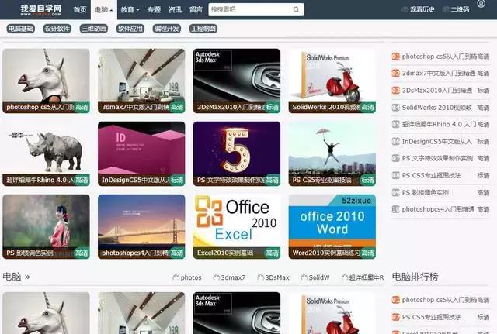Expand the 教育 dropdown menu
This screenshot has width=497, height=334.
130,10
